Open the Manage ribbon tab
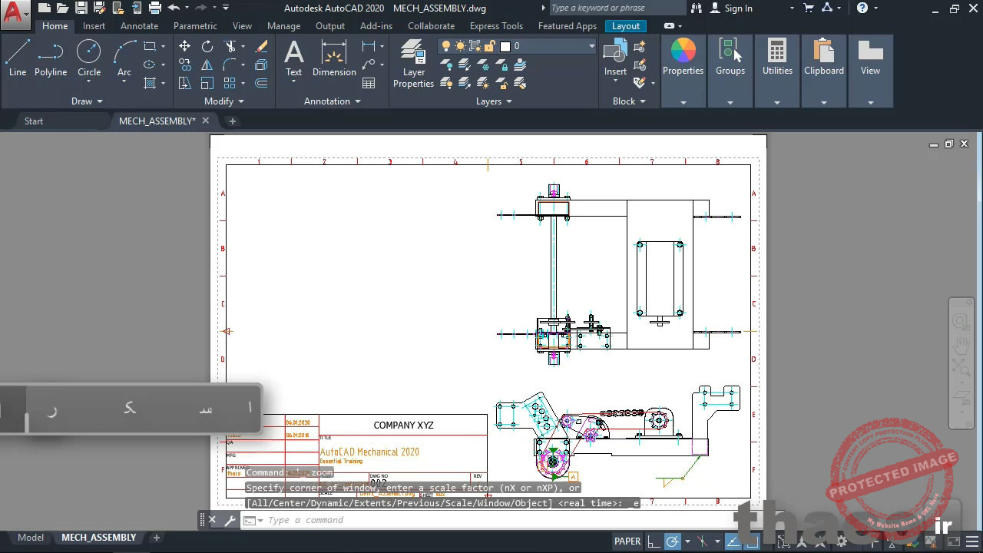The width and height of the screenshot is (983, 553). [283, 25]
